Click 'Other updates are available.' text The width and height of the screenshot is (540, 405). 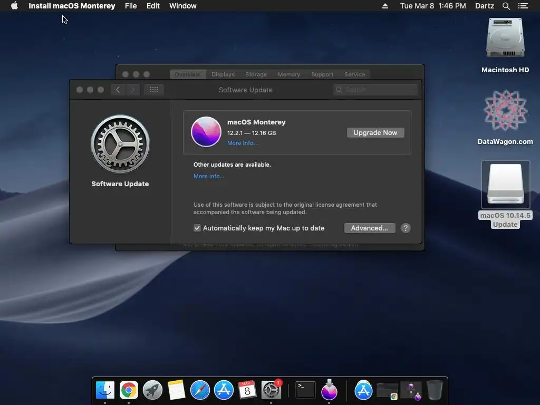click(232, 165)
